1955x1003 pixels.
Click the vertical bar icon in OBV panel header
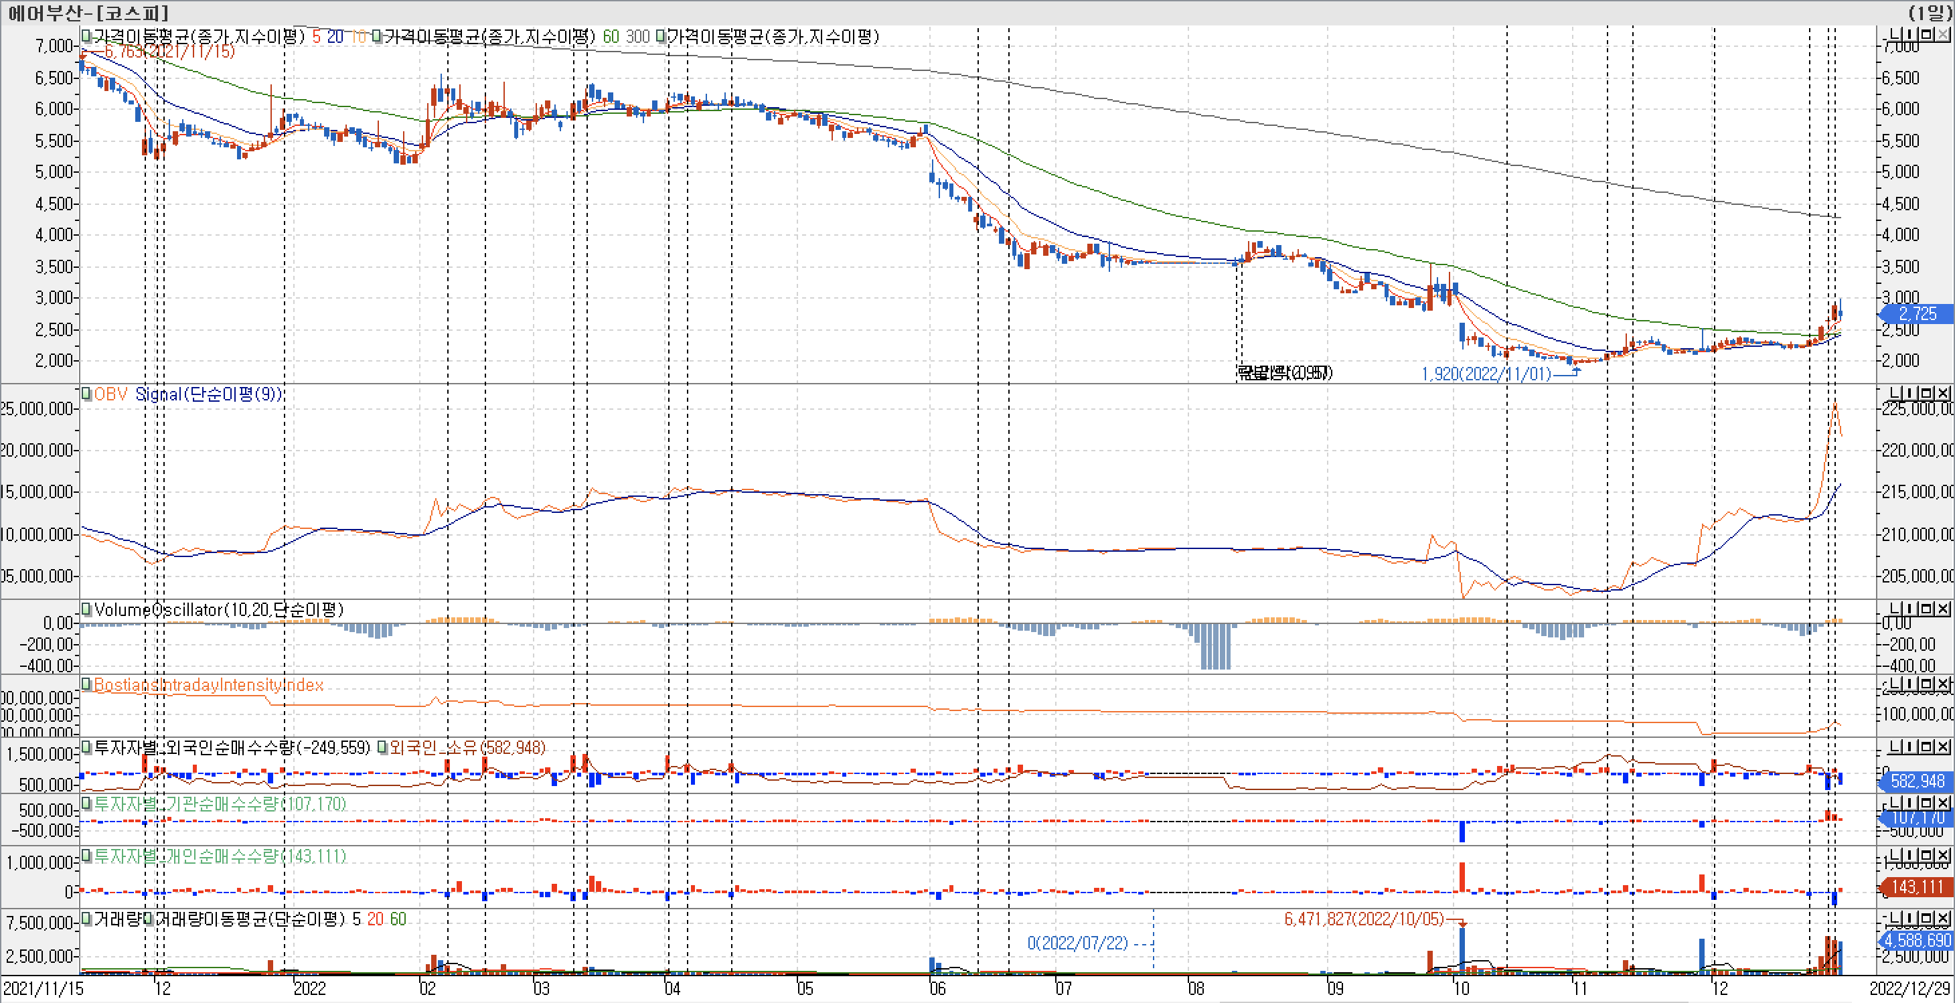[1909, 393]
